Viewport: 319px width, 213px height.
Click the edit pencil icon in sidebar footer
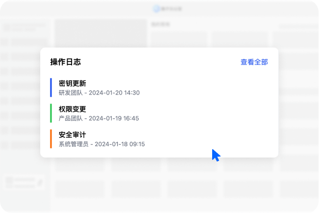point(40,182)
